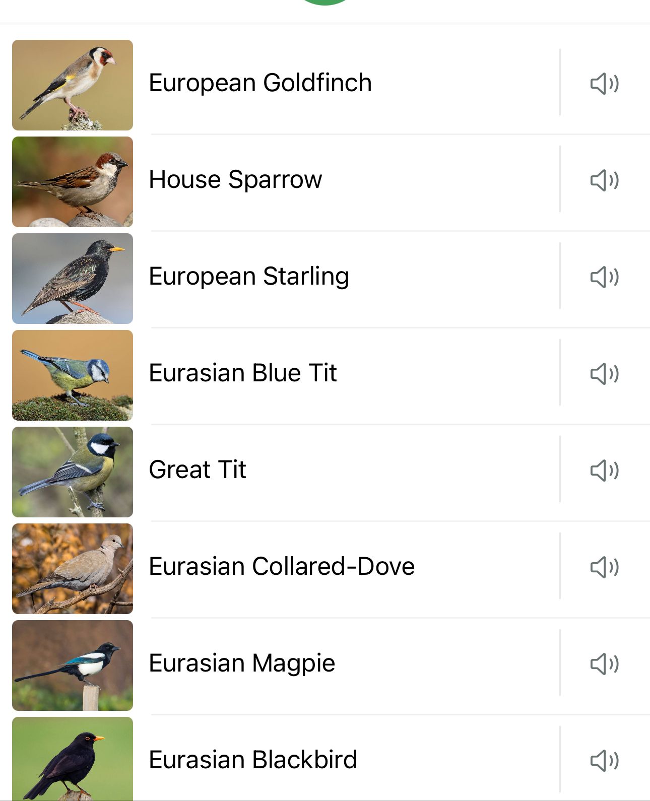Tap the European Starling speaker icon

(604, 277)
